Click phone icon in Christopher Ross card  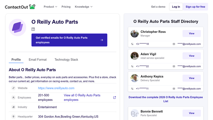pos(132,44)
